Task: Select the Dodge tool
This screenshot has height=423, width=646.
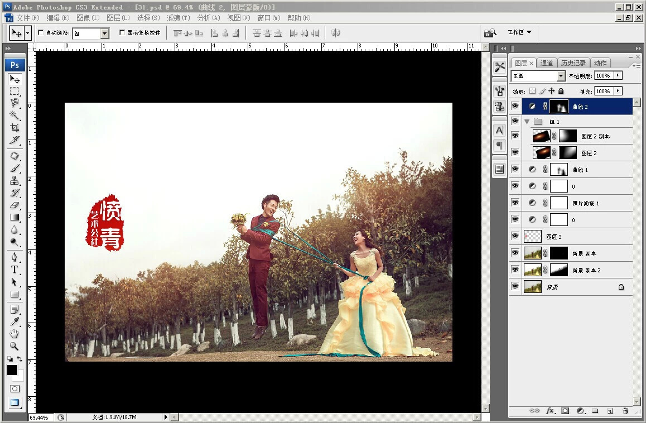Action: point(15,242)
